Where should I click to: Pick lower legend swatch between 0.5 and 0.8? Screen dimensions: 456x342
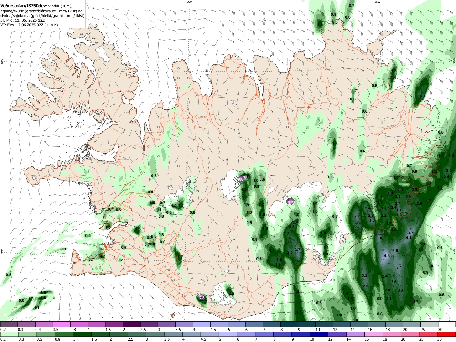46,334
